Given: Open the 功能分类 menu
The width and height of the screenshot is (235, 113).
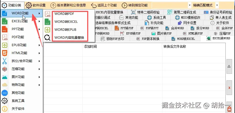Looking at the screenshot, I should pos(12,5).
